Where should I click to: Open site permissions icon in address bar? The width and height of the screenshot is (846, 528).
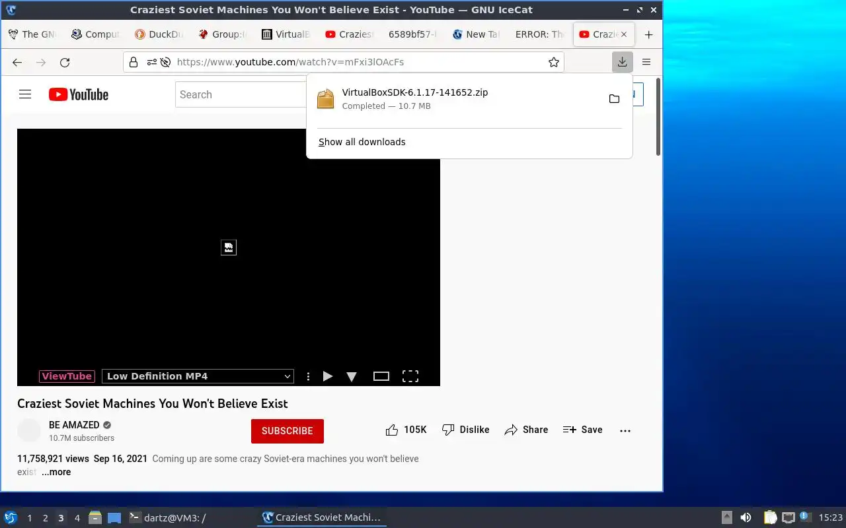coord(151,62)
